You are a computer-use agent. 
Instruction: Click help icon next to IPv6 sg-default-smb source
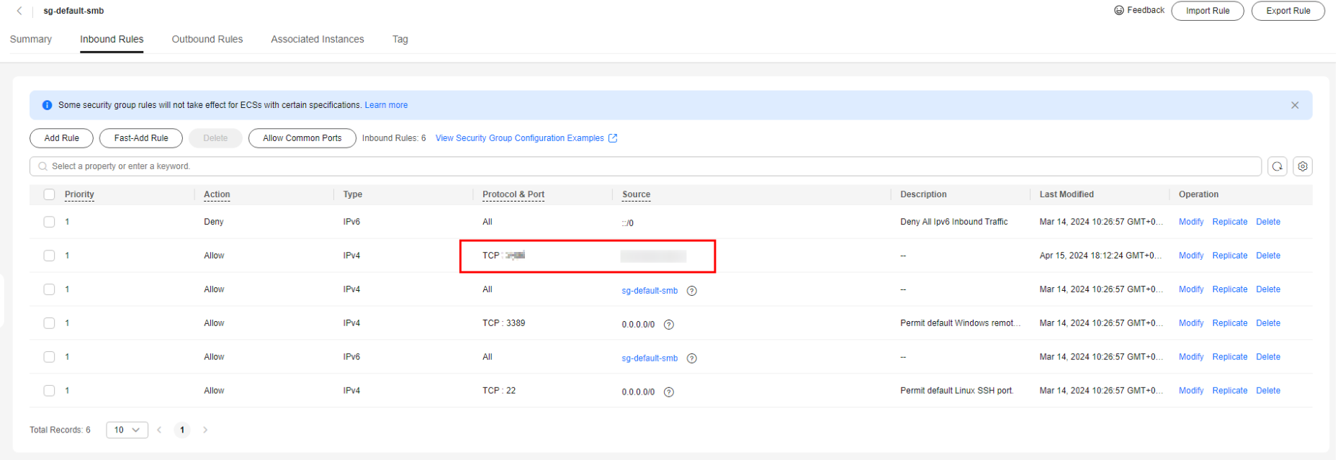click(692, 358)
